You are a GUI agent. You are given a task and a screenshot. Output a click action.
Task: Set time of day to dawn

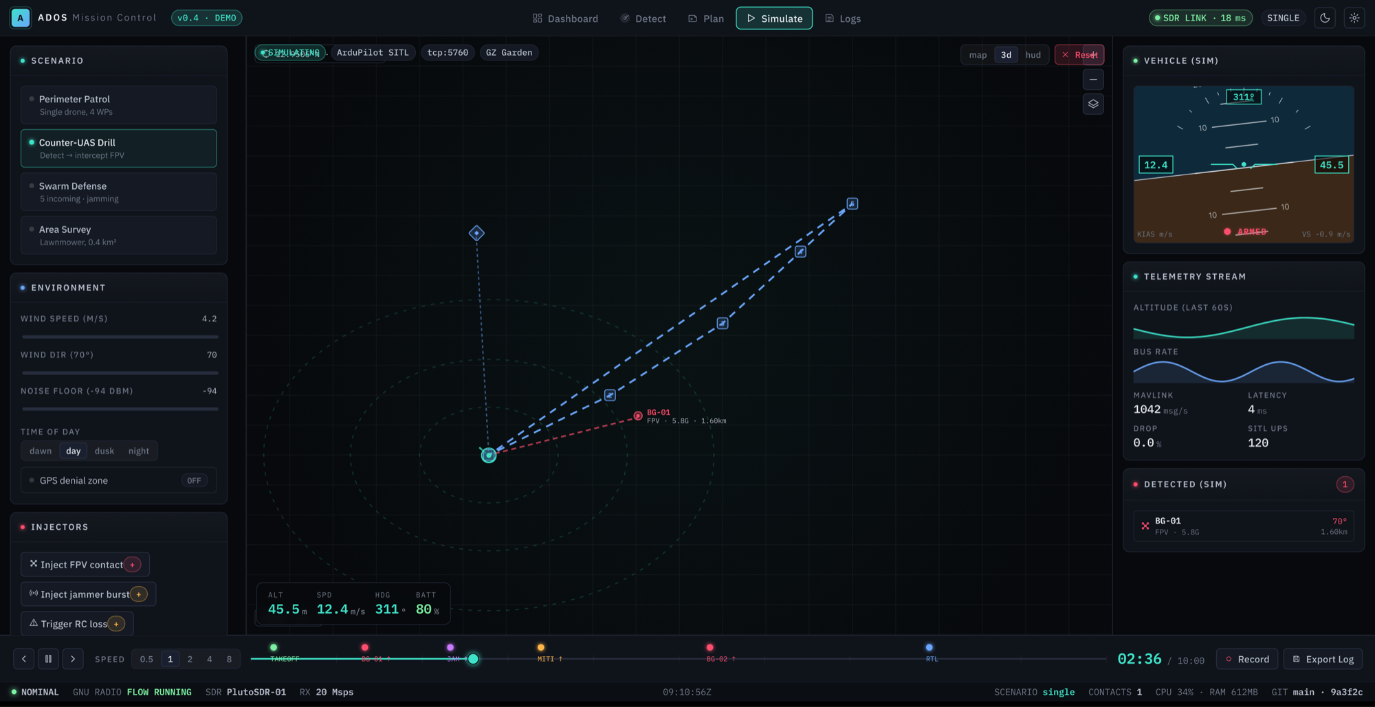(41, 451)
